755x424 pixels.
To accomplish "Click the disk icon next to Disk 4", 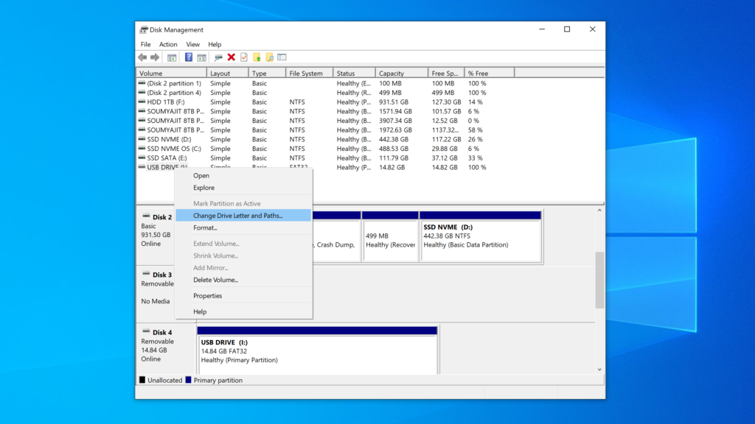I will (x=146, y=332).
